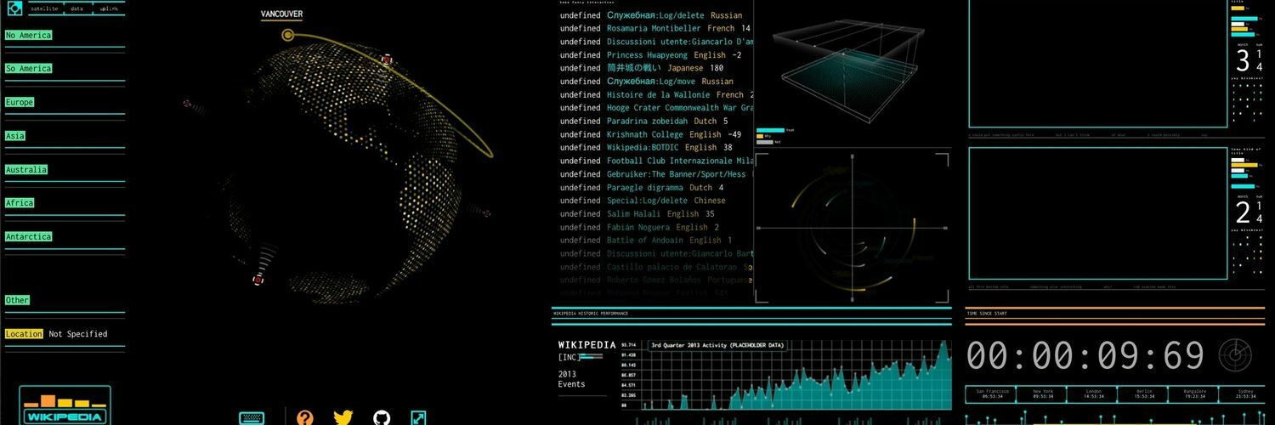1275x425 pixels.
Task: Open the Paraegle digramma Dutch entry
Action: [643, 187]
